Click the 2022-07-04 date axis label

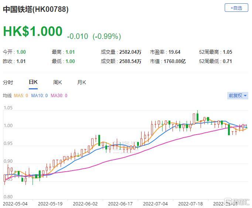[156, 204]
